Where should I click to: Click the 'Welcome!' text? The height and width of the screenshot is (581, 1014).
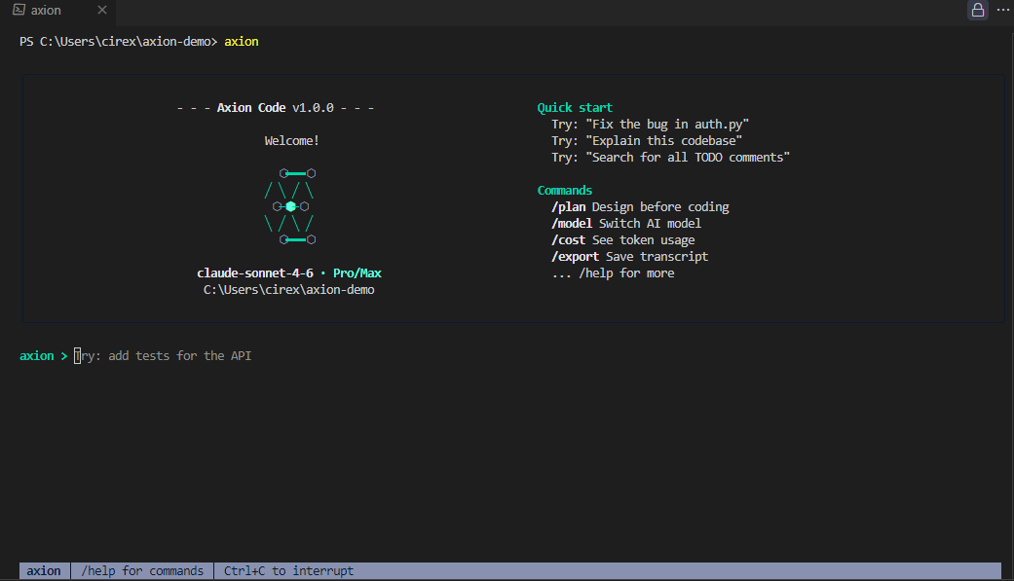(x=291, y=141)
